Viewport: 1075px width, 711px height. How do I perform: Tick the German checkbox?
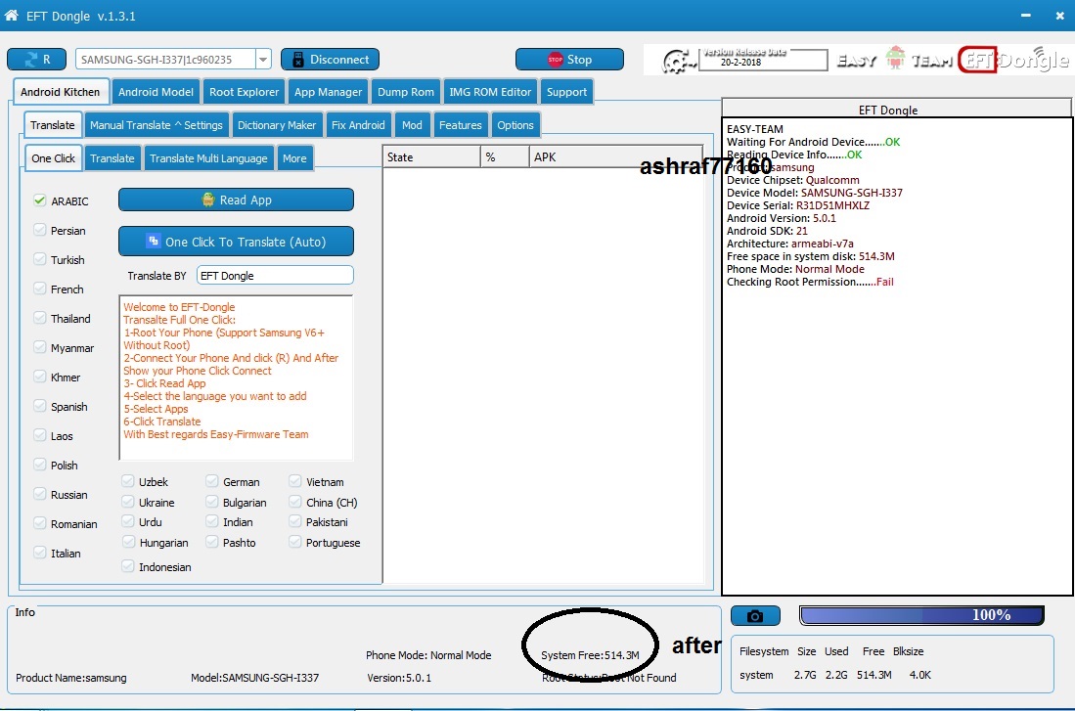[212, 481]
